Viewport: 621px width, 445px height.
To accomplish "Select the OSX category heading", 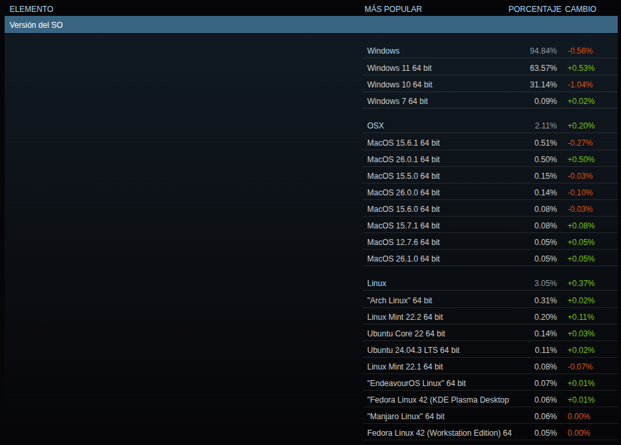I will [376, 126].
